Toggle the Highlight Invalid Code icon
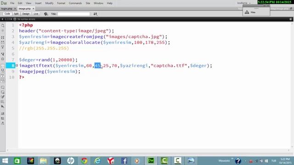The image size is (294, 165). (3, 71)
